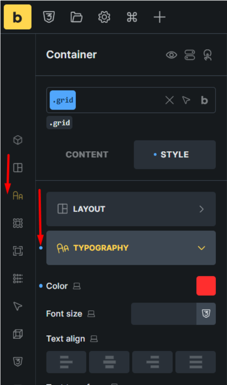Image resolution: width=227 pixels, height=385 pixels.
Task: Click the yellow Bricks logo button
Action: 17,17
